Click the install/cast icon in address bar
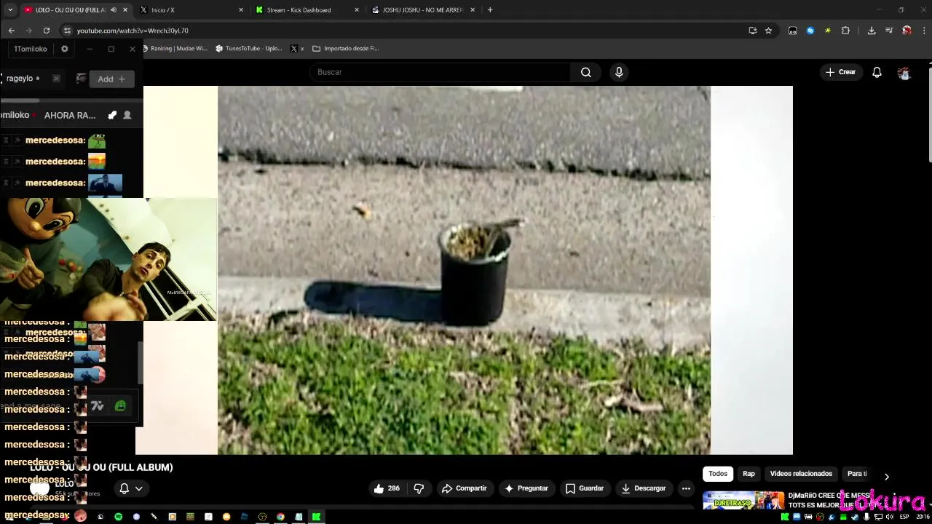This screenshot has width=932, height=524. [x=752, y=31]
